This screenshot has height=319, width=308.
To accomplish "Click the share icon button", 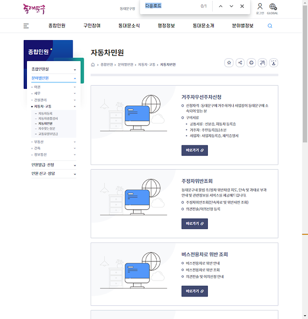I will (x=240, y=63).
